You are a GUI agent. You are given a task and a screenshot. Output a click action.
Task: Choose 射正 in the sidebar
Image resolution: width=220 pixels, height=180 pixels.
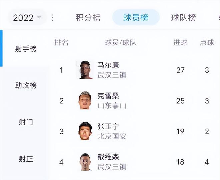26,159
